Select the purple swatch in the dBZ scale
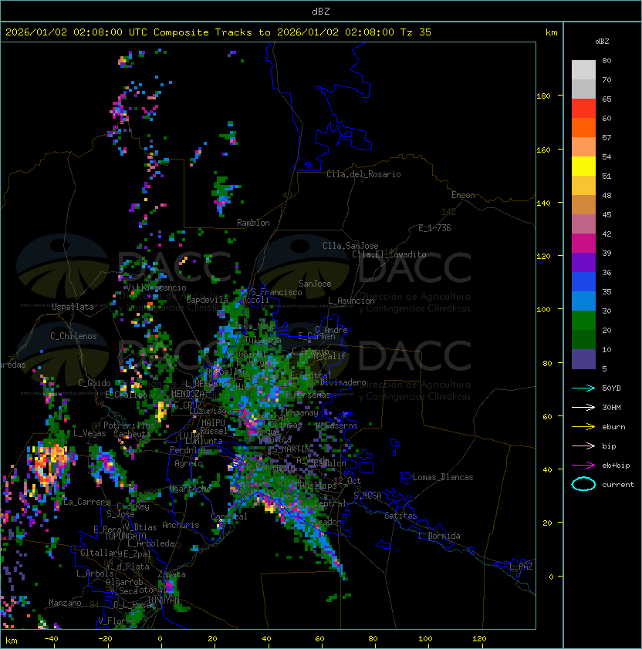 [583, 262]
